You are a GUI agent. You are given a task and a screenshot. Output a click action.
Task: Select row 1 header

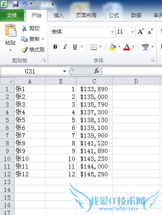point(7,89)
